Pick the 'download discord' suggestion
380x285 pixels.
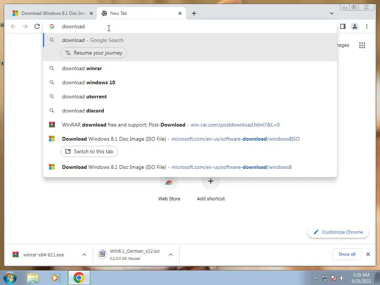[x=190, y=111]
